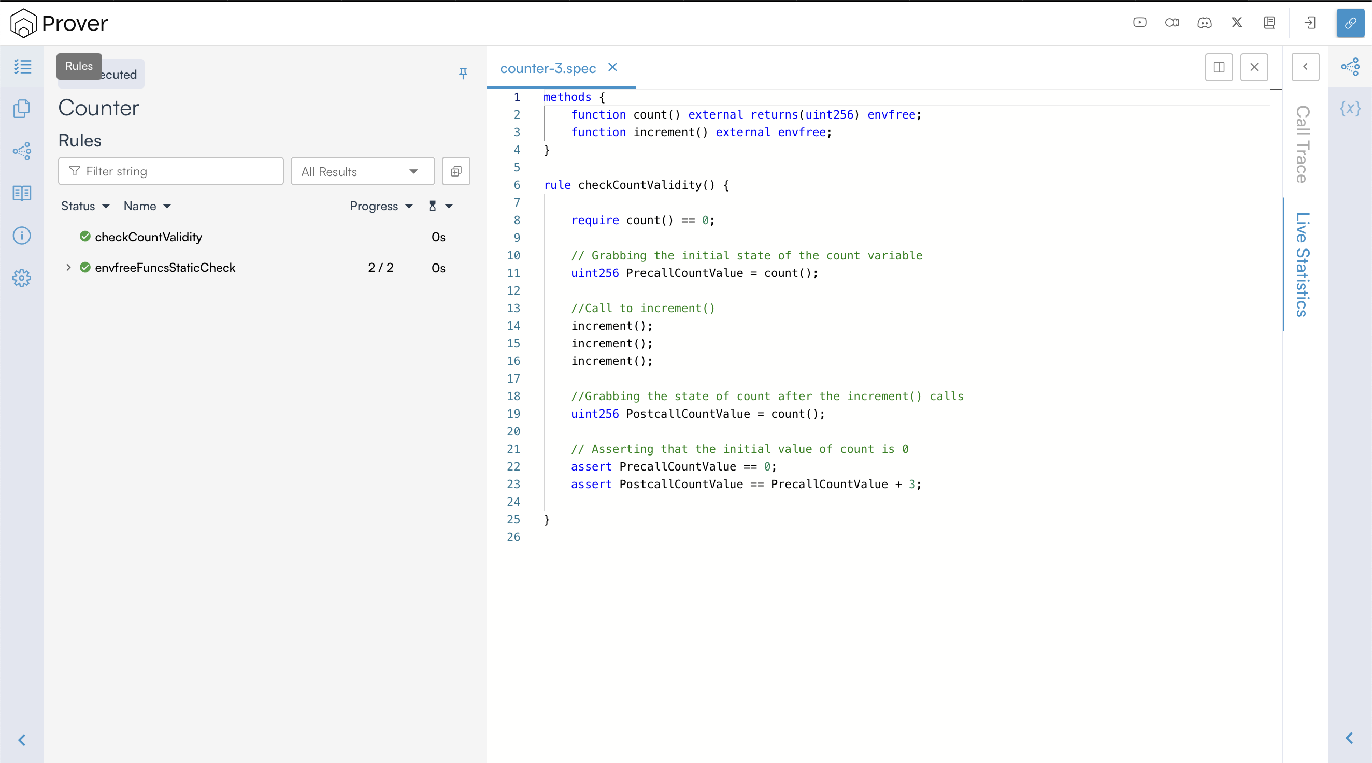Switch to the Call Trace tab
This screenshot has width=1372, height=763.
(1302, 144)
